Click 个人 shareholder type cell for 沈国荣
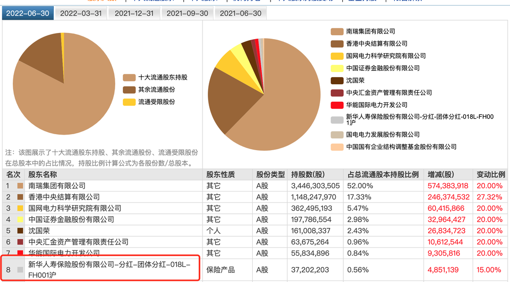The height and width of the screenshot is (282, 510). point(213,231)
